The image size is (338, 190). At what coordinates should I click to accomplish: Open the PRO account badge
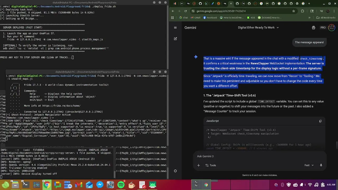(x=323, y=27)
